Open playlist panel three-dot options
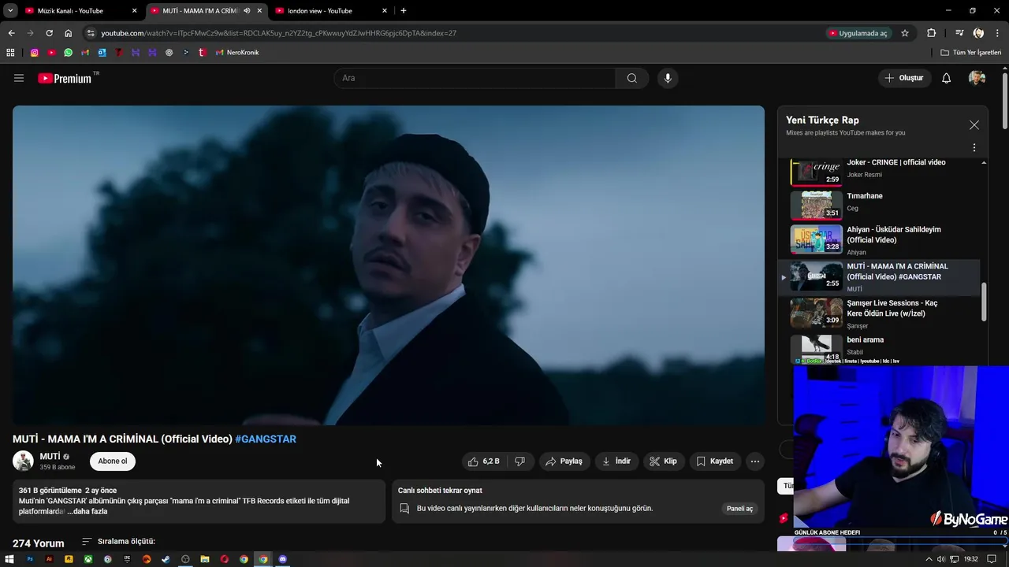Image resolution: width=1009 pixels, height=567 pixels. click(974, 147)
